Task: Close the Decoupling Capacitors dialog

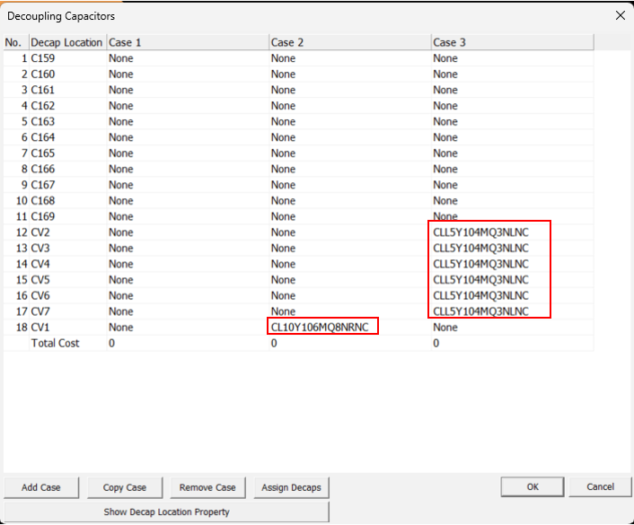Action: coord(619,15)
